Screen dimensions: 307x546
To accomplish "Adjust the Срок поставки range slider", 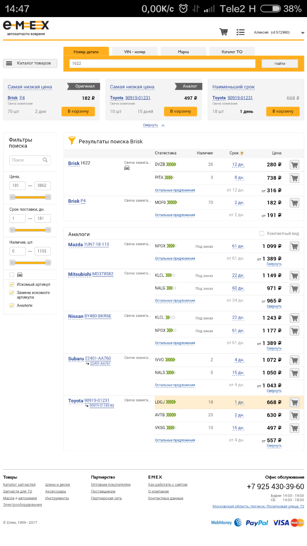I will click(x=30, y=230).
